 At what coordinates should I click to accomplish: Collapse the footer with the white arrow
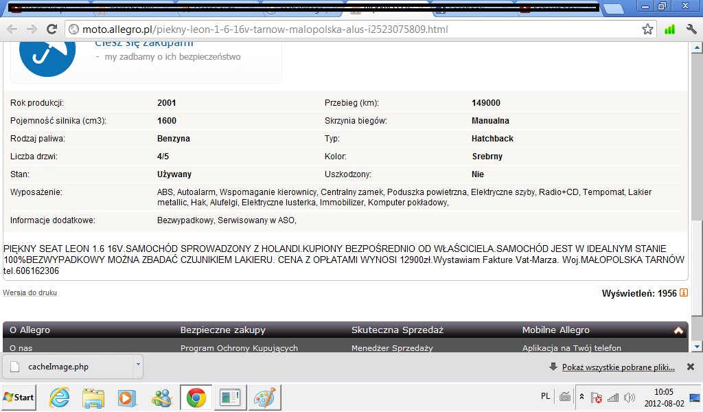[678, 331]
